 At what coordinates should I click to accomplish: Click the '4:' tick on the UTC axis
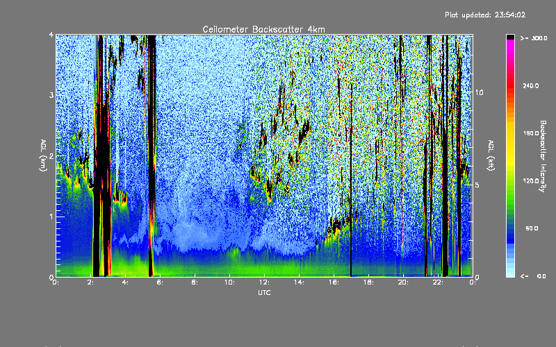coord(126,282)
